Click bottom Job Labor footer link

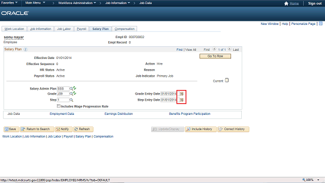coord(54,137)
